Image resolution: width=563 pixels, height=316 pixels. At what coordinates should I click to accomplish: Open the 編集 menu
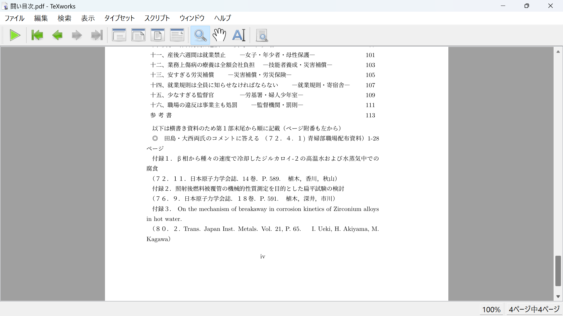coord(41,18)
